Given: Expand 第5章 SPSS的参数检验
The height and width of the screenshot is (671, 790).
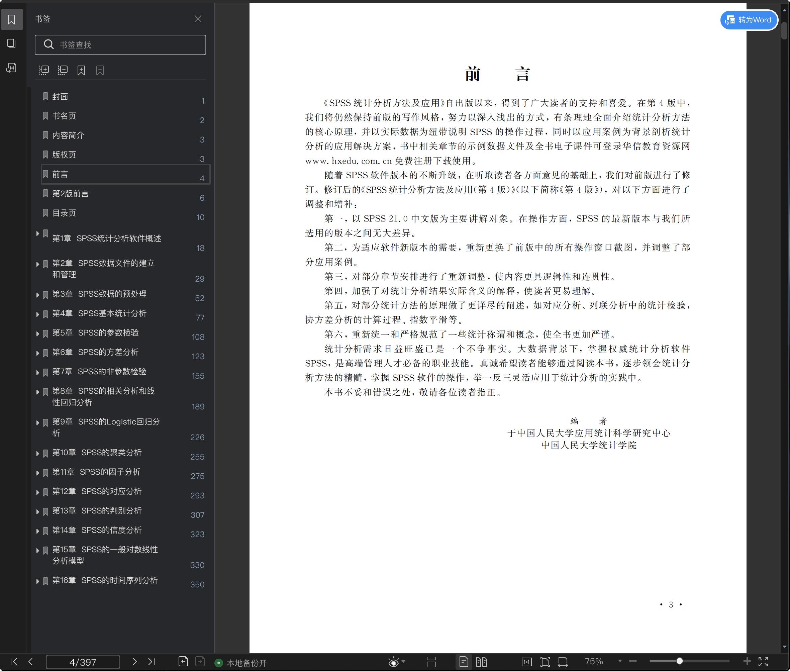Looking at the screenshot, I should coord(38,333).
